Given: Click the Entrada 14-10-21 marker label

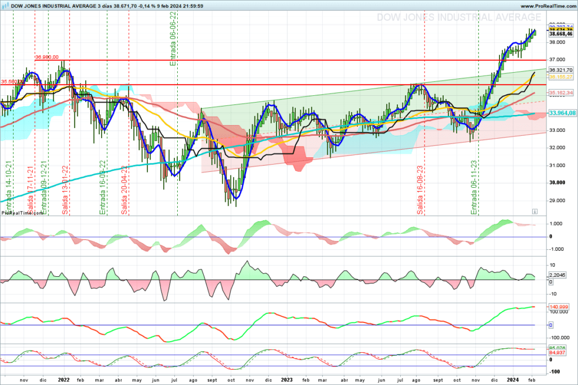Looking at the screenshot, I should [x=9, y=188].
